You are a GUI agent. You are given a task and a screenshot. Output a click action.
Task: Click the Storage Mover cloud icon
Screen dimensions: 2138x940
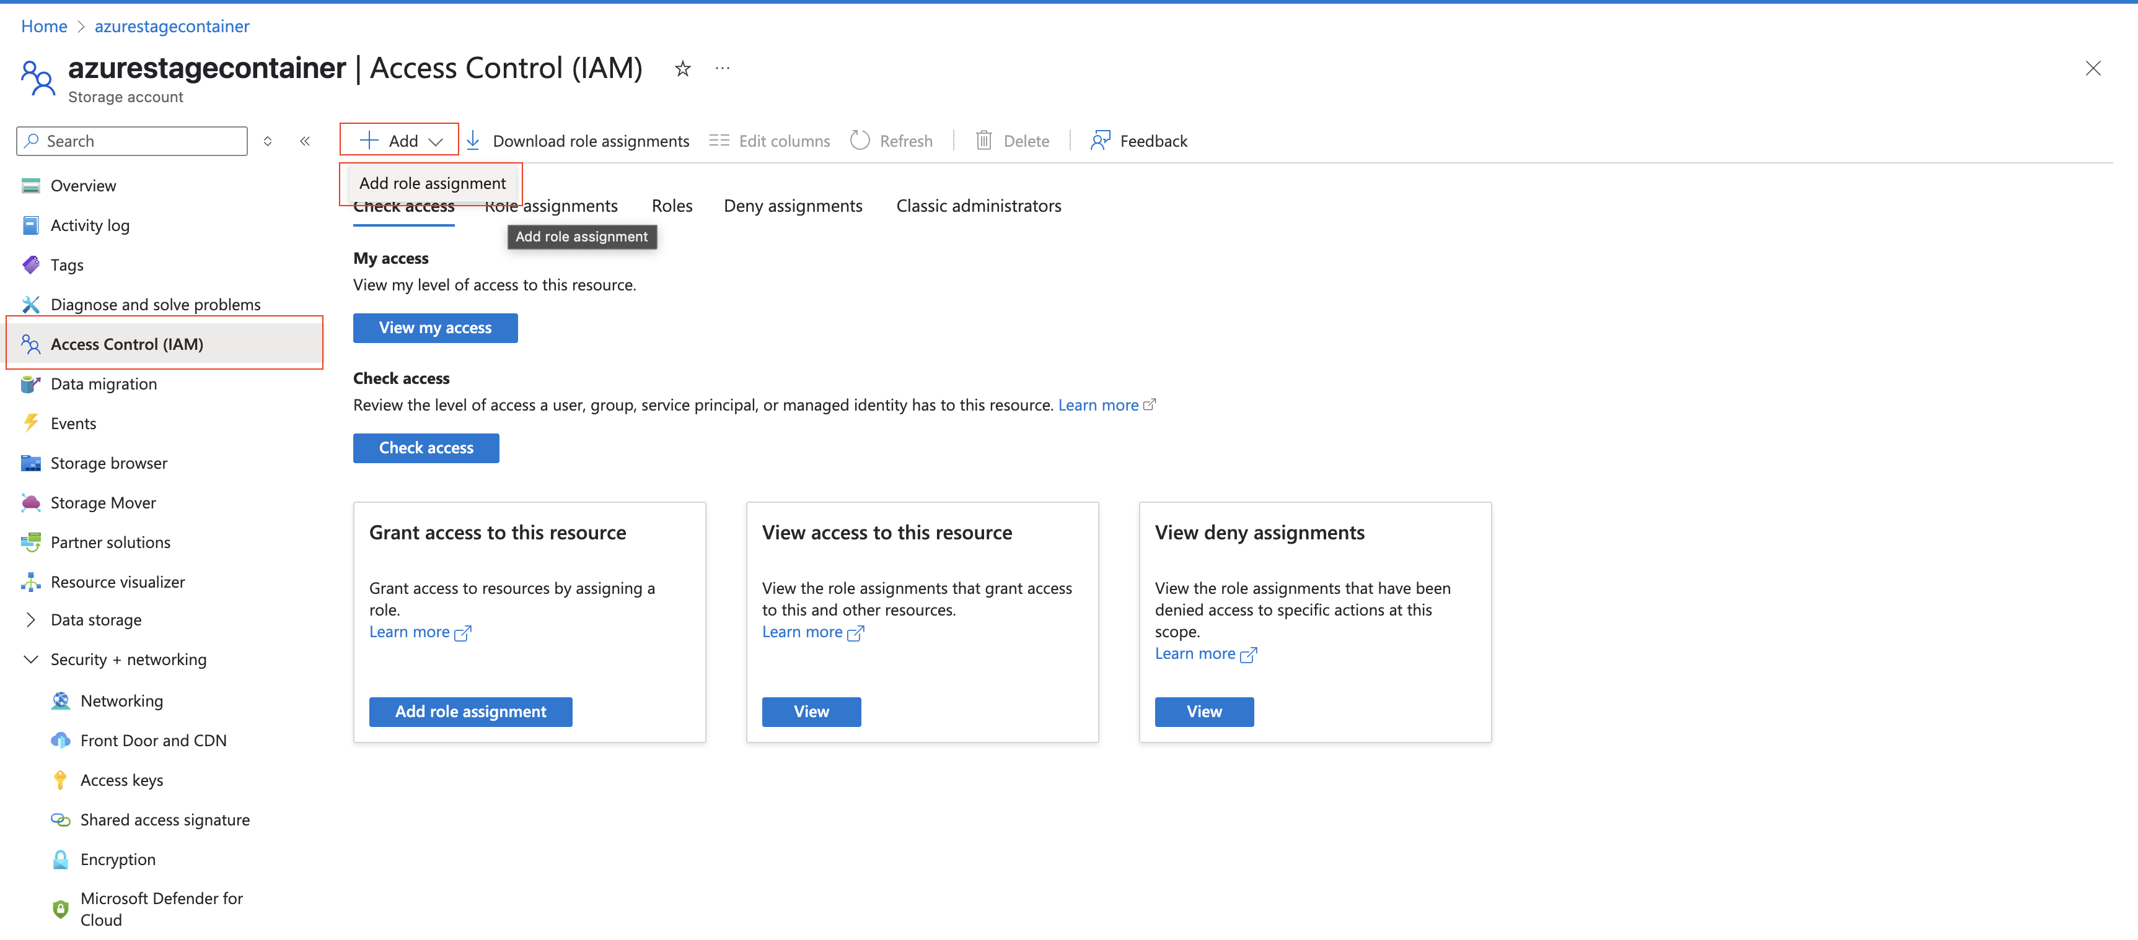click(31, 503)
